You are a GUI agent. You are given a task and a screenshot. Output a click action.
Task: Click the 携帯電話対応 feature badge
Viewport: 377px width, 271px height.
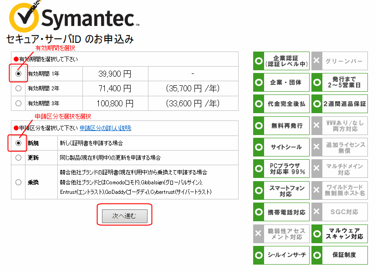point(281,212)
